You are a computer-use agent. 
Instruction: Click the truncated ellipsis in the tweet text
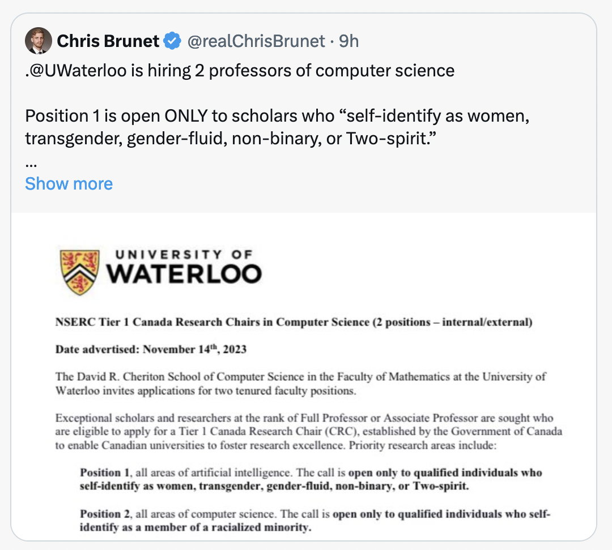pos(31,162)
